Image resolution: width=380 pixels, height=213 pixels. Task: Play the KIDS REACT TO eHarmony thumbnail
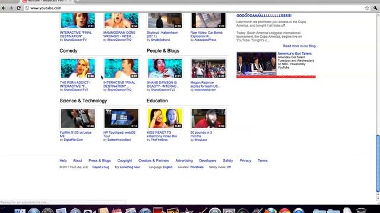pos(165,118)
